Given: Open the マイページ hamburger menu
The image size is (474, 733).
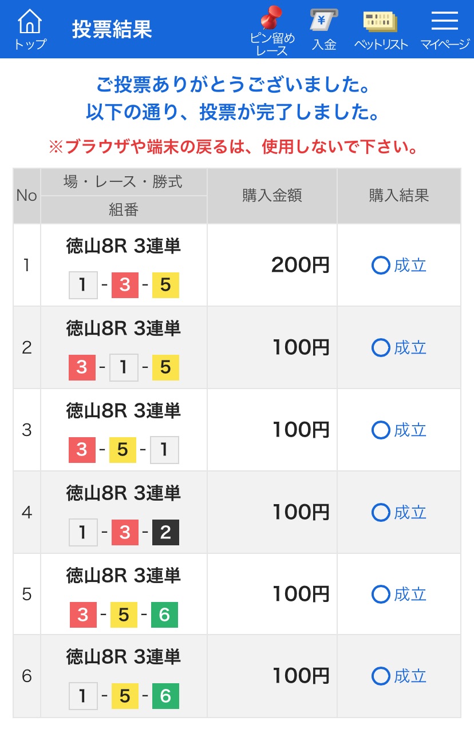Looking at the screenshot, I should pyautogui.click(x=445, y=30).
